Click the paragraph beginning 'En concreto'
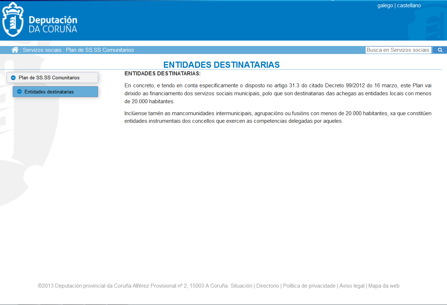Image resolution: width=447 pixels, height=305 pixels. [278, 93]
